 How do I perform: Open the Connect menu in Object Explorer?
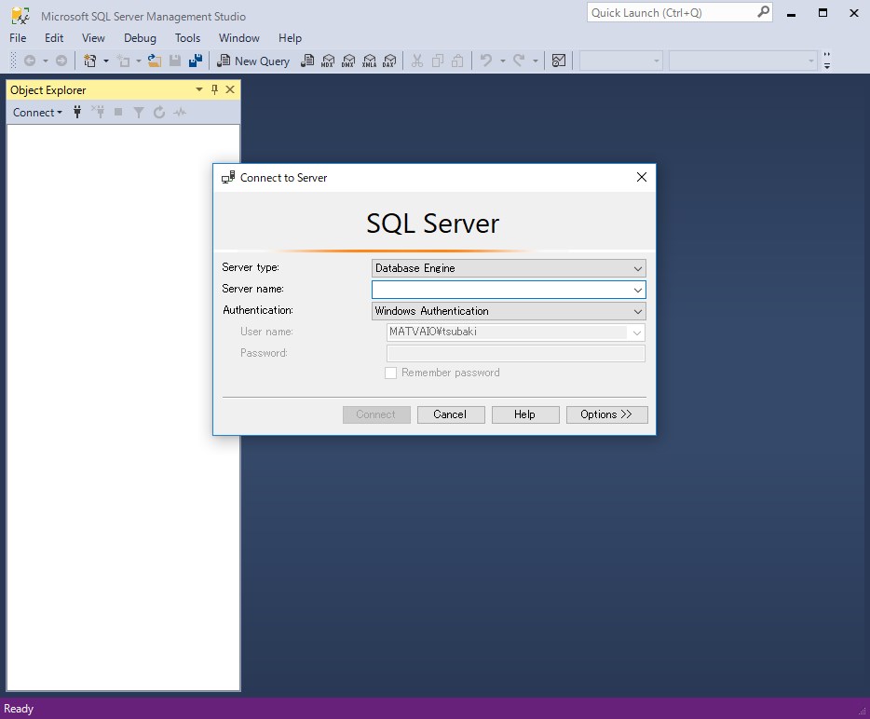(36, 112)
